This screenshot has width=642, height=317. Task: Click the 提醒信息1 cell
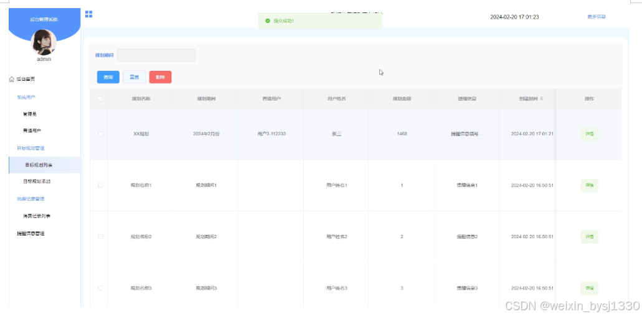coord(467,185)
